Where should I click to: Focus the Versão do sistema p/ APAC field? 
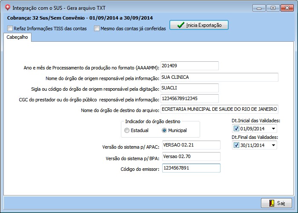pyautogui.click(x=190, y=145)
